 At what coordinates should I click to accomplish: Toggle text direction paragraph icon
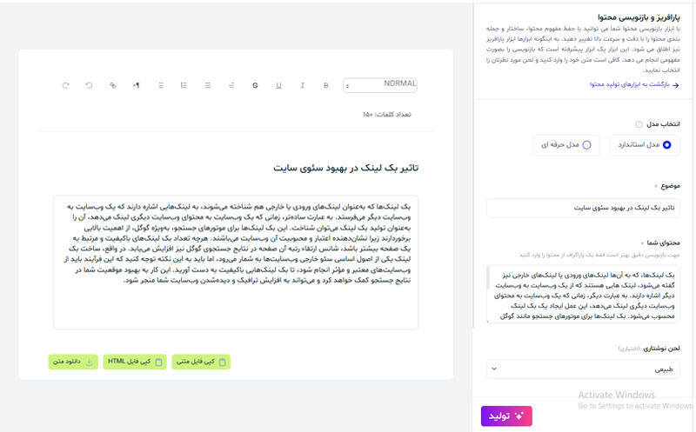136,85
